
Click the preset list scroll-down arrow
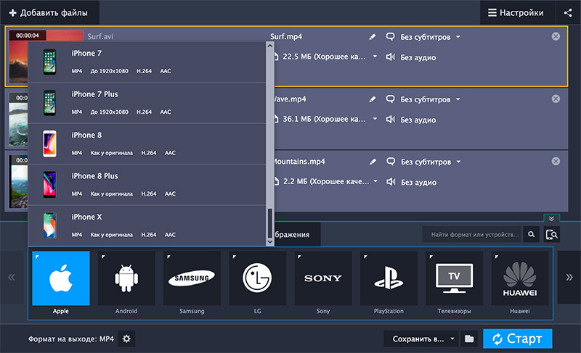[270, 241]
